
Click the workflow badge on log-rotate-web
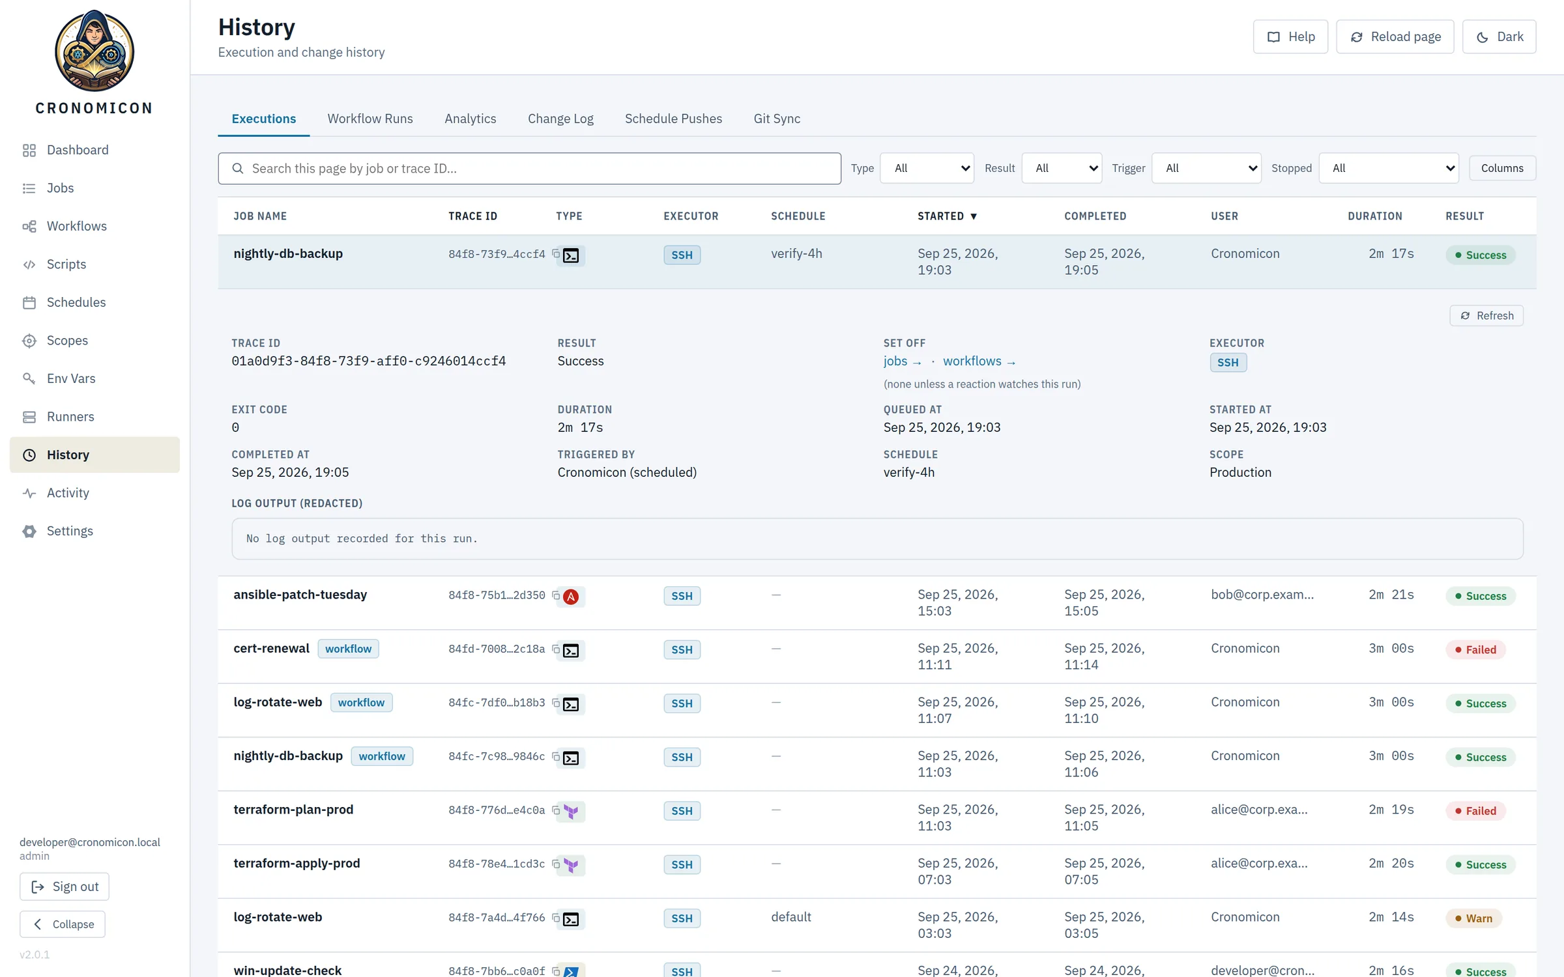[x=361, y=703]
